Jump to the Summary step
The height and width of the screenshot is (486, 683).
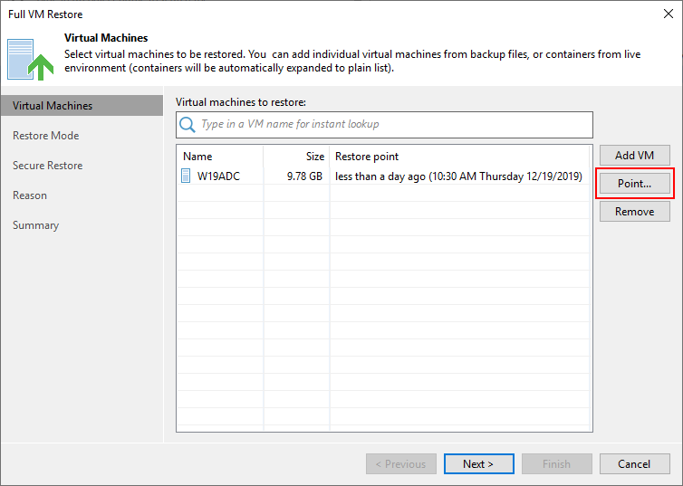[36, 225]
